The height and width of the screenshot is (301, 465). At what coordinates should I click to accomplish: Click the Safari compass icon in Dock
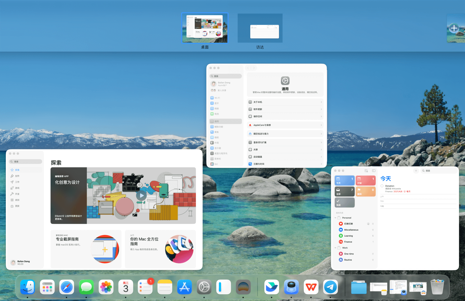click(67, 287)
